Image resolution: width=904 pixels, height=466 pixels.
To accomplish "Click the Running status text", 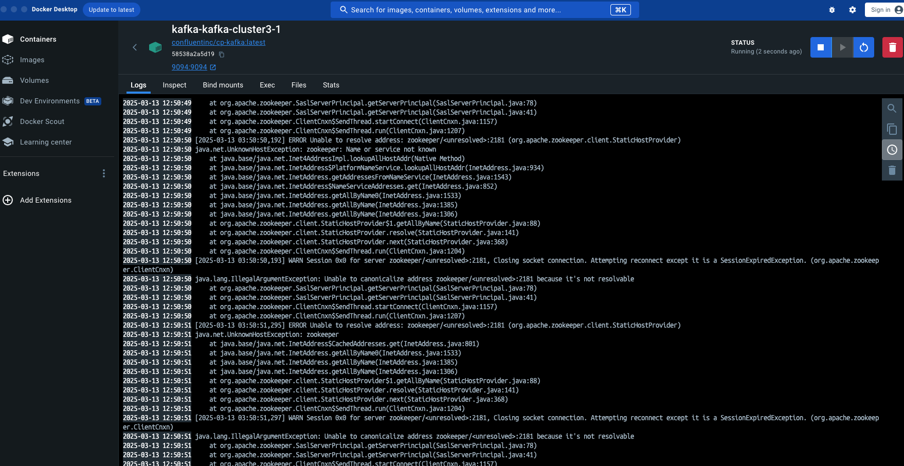I will click(x=766, y=51).
